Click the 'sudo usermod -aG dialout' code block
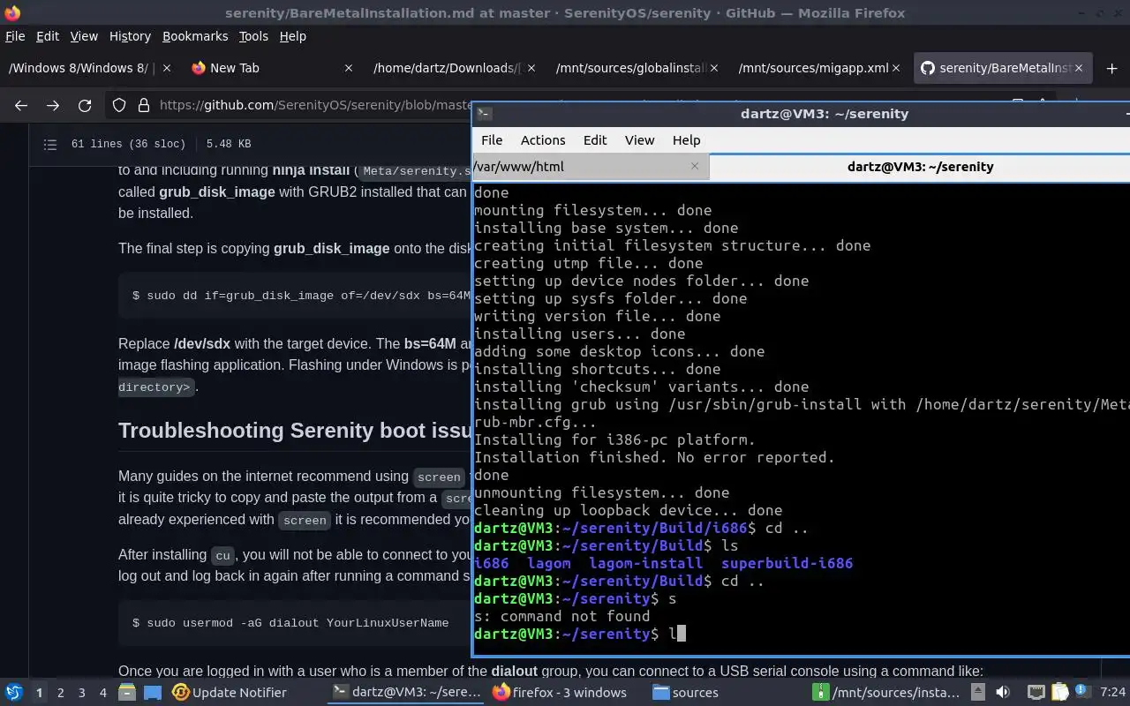The width and height of the screenshot is (1130, 706). (x=295, y=623)
